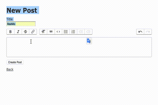Toggle code block formatting
158x105 pixels.
click(x=58, y=32)
